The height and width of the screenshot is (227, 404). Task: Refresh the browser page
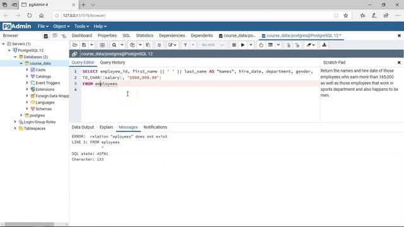(30, 16)
